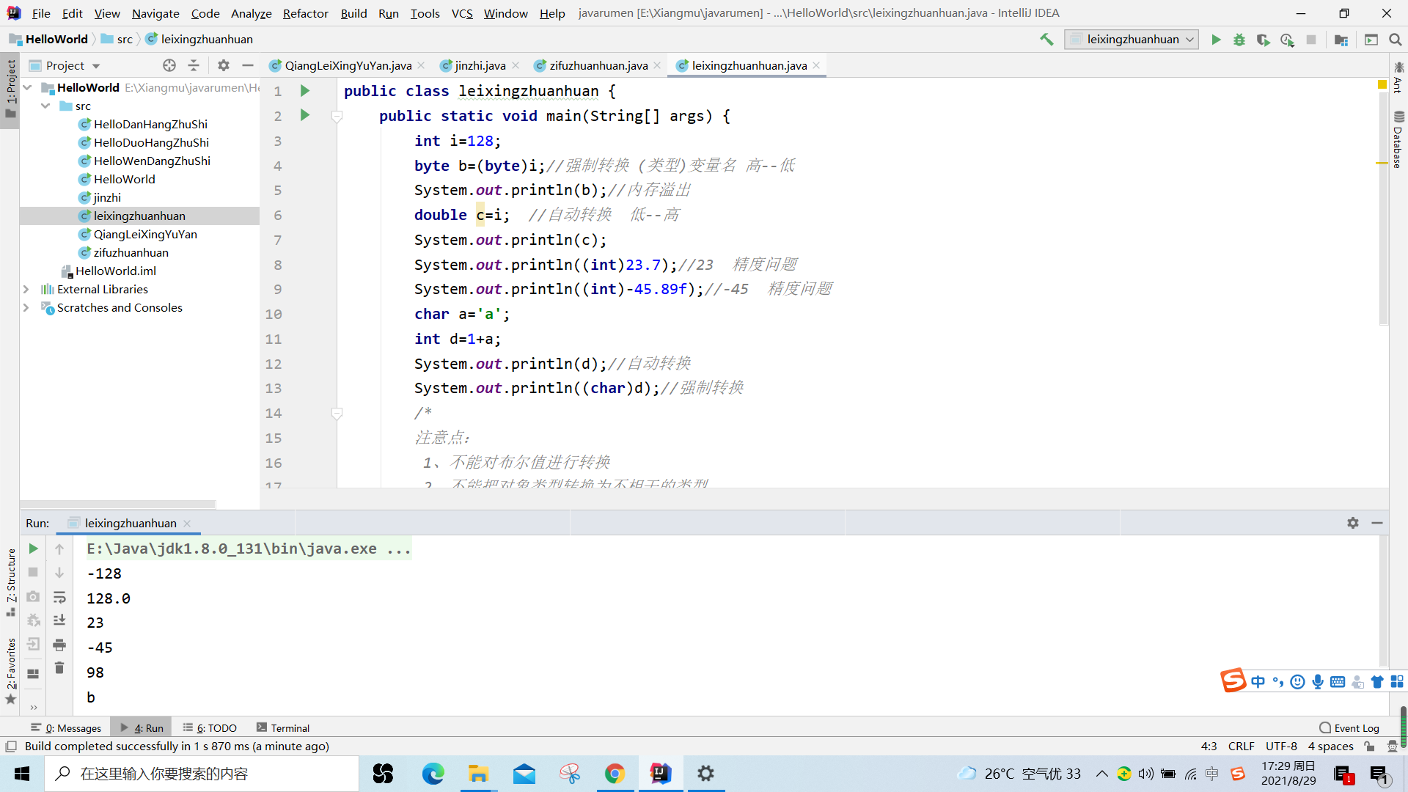Image resolution: width=1408 pixels, height=792 pixels.
Task: Open Search Everywhere magnifier icon
Action: point(1395,40)
